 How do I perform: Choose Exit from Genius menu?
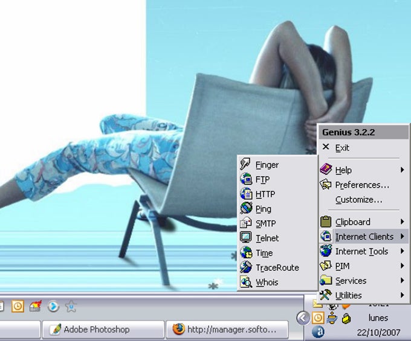(x=363, y=148)
